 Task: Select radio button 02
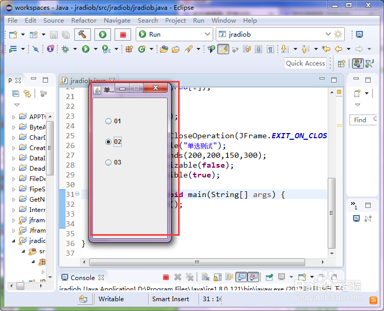coord(108,142)
